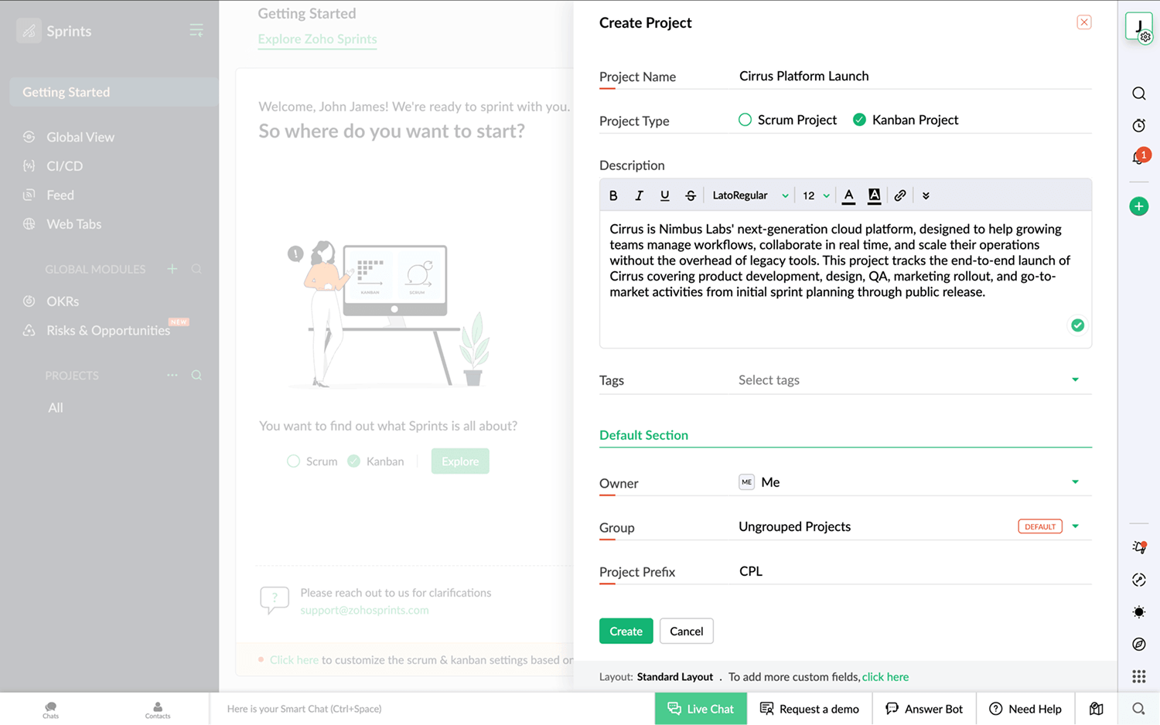Apply strikethrough in description editor

(x=691, y=196)
